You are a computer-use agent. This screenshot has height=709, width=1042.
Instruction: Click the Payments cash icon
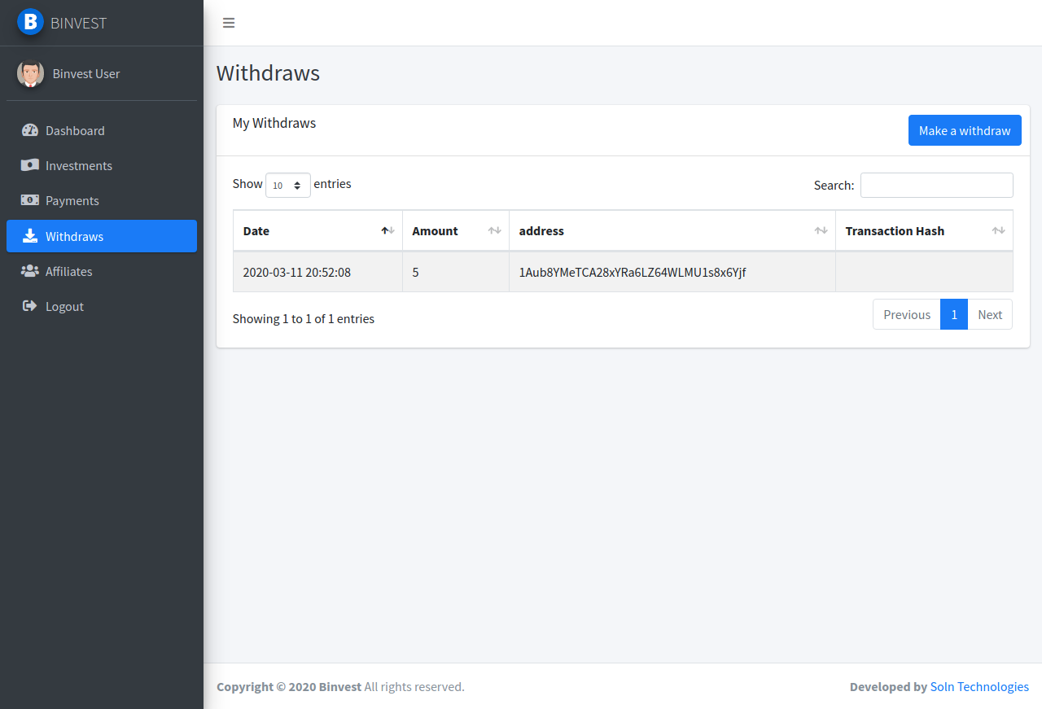(30, 200)
